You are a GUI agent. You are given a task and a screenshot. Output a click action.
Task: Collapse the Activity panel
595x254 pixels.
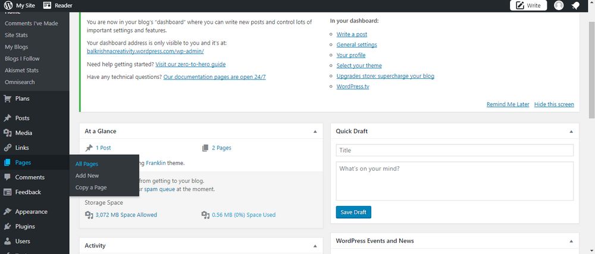click(x=315, y=246)
